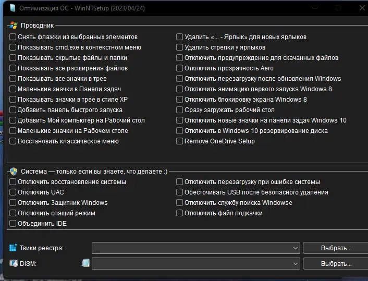Viewport: 368px width, 281px height.
Task: Toggle Отключить анимацию первого запуска Windows 8
Action: [179, 89]
